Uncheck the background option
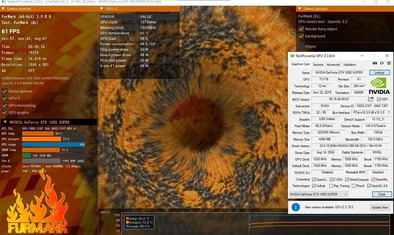Image resolution: width=394 pixels, height=235 pixels. tap(301, 36)
